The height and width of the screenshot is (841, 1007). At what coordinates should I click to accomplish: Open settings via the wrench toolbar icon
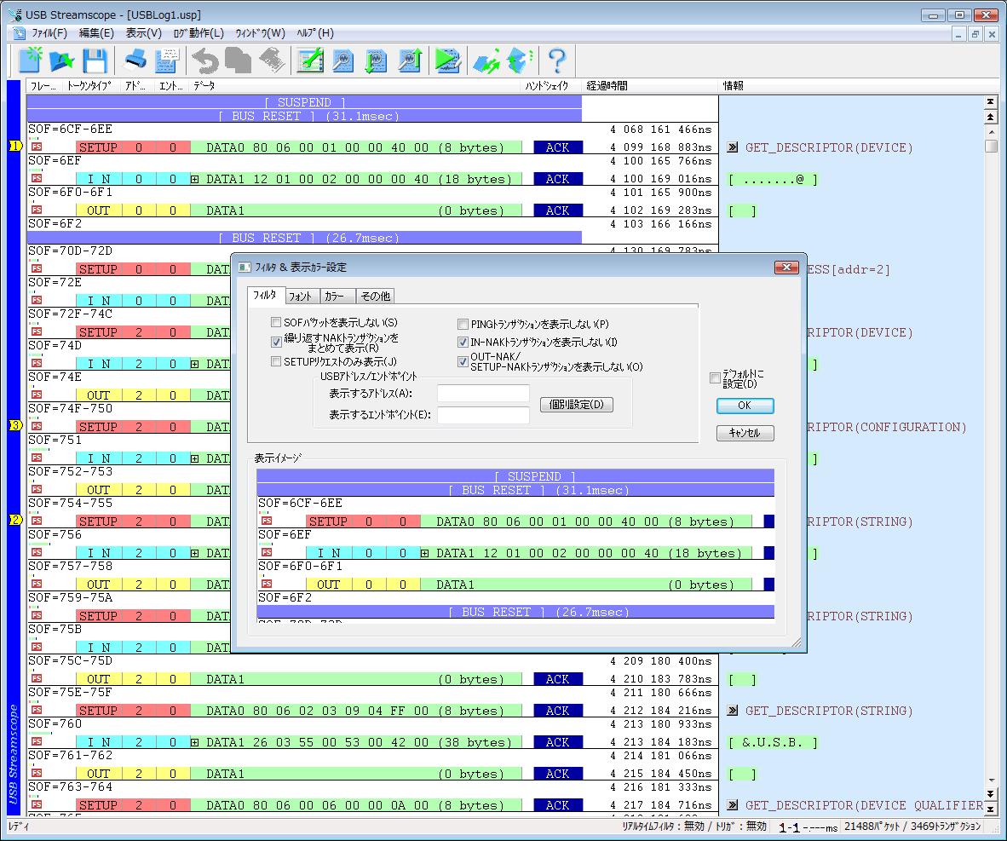click(x=310, y=60)
